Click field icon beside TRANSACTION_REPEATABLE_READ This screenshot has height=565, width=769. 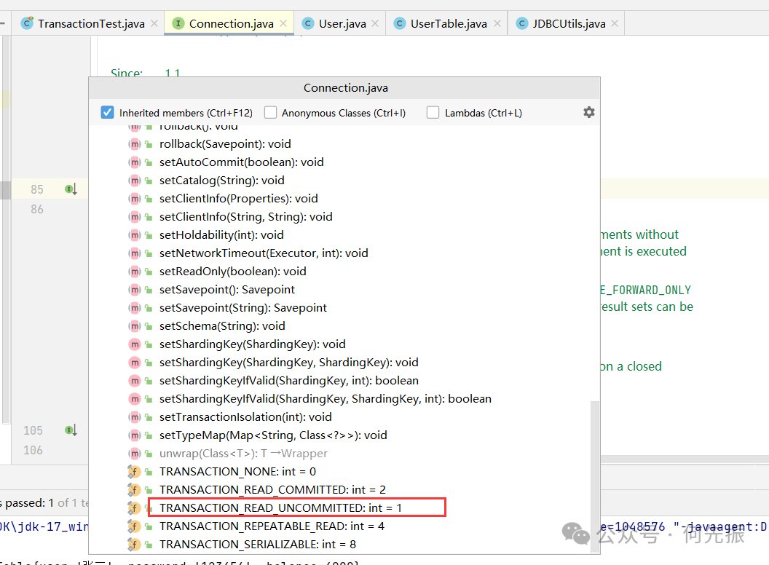(134, 526)
